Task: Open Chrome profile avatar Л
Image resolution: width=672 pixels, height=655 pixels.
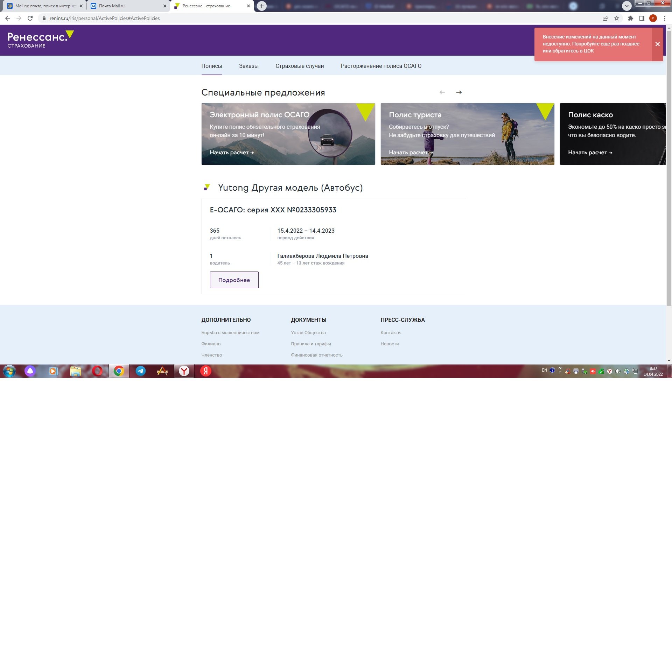Action: point(653,18)
